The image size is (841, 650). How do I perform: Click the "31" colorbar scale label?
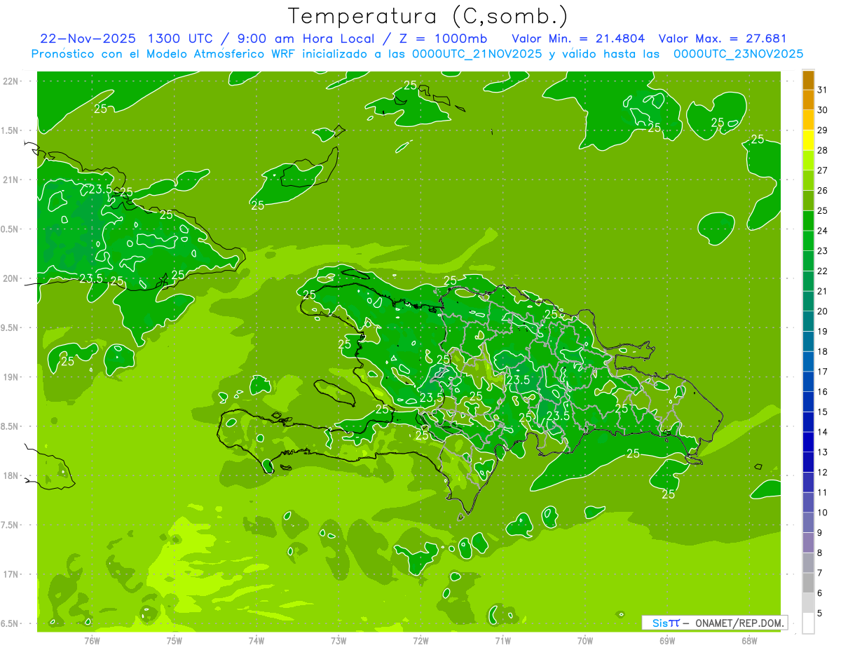[x=823, y=90]
